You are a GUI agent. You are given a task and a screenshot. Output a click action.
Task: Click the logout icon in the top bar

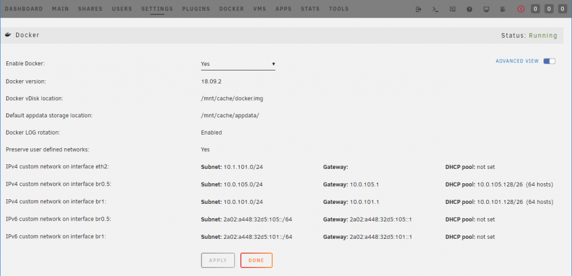(x=419, y=9)
